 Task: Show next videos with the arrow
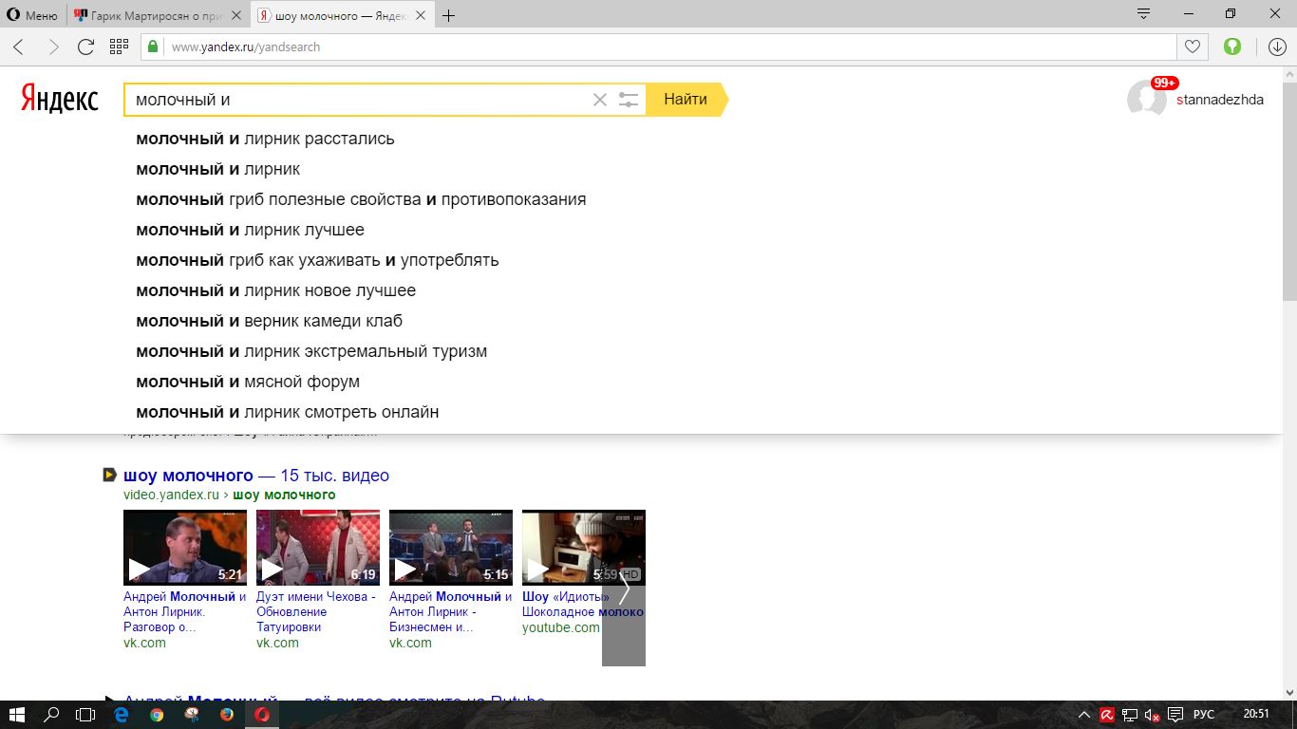coord(624,589)
